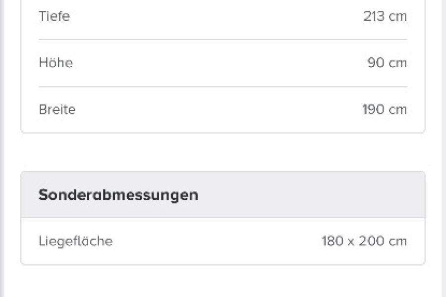Click the Sonderabmessungen section heading

tap(118, 195)
